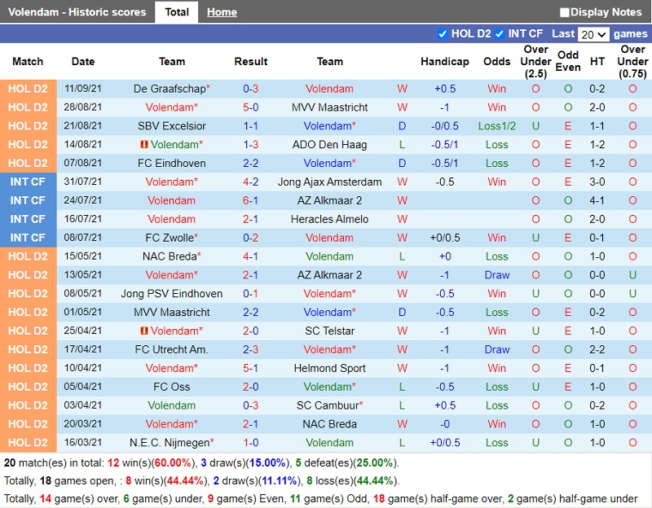Click the Volendam - Historic scores title
This screenshot has width=652, height=508.
77,12
